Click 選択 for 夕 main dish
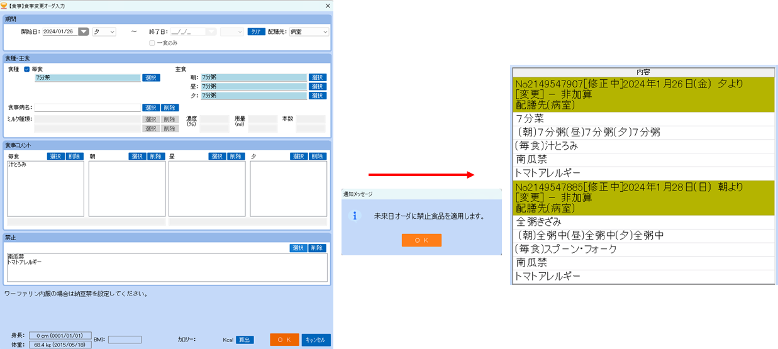 click(x=318, y=96)
